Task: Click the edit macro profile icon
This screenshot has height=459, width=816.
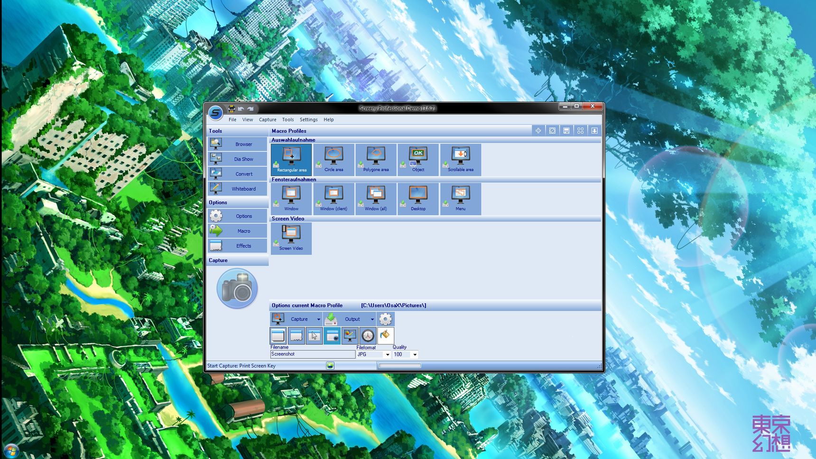Action: (552, 131)
